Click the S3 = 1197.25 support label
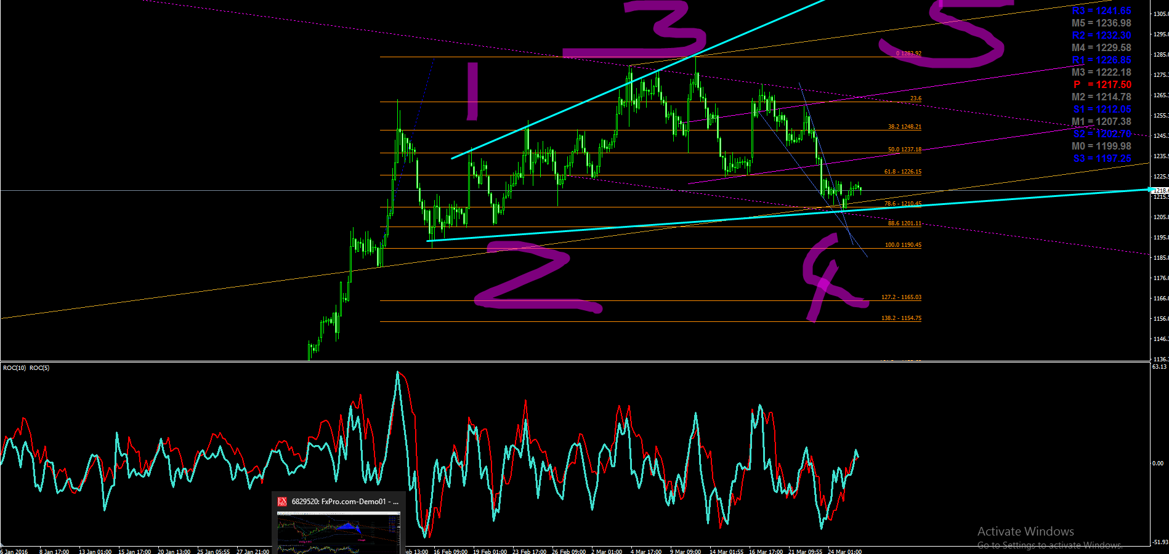 click(x=1102, y=159)
